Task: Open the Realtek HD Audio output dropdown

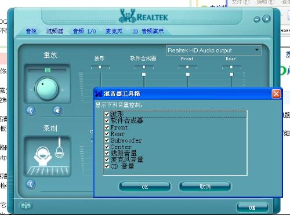Action: pos(213,50)
